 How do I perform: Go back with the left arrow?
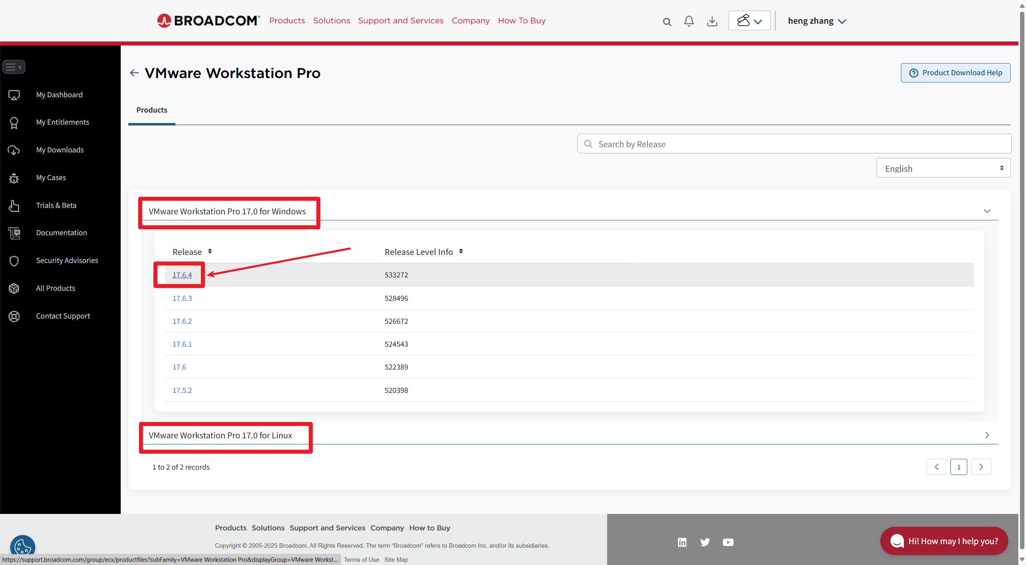[x=134, y=73]
